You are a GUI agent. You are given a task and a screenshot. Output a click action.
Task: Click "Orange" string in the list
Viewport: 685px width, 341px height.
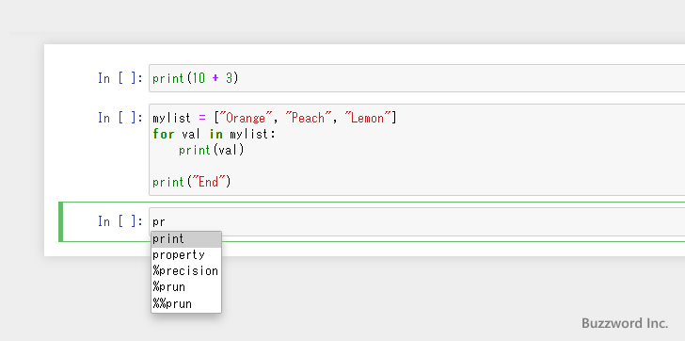[247, 118]
